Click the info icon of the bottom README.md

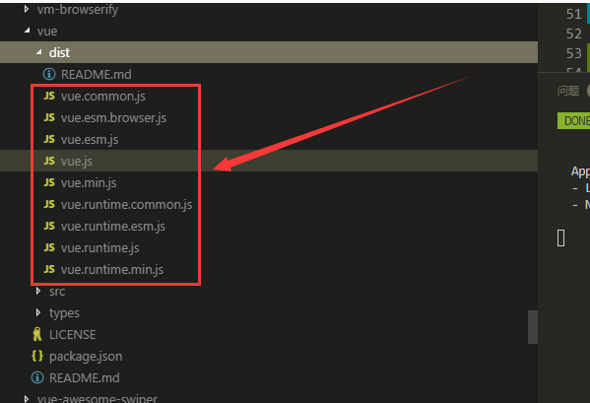(x=36, y=377)
